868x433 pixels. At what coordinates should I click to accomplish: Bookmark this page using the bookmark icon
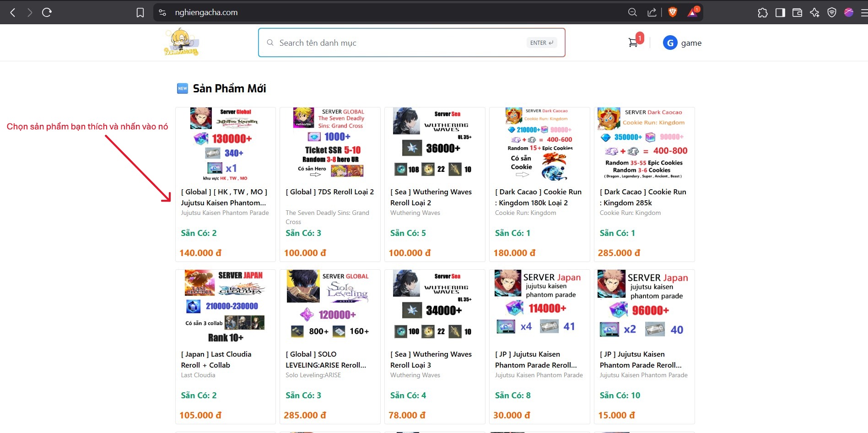(140, 12)
